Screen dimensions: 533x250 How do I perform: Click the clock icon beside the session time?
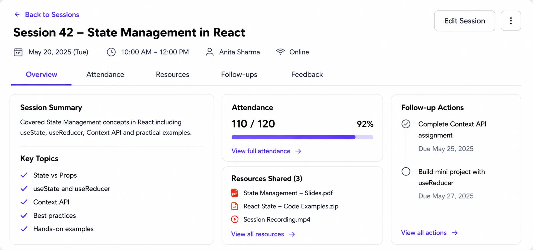tap(111, 52)
